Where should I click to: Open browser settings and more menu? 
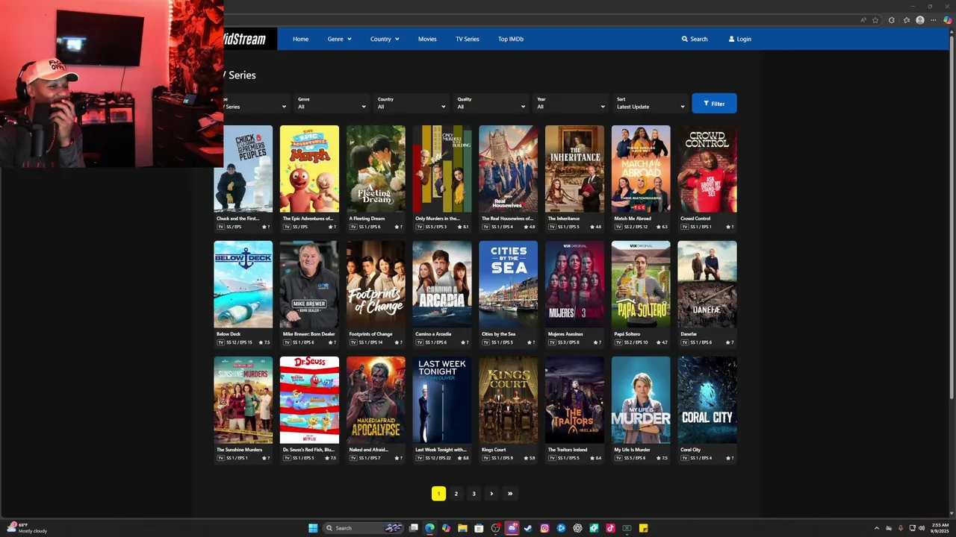click(x=934, y=20)
